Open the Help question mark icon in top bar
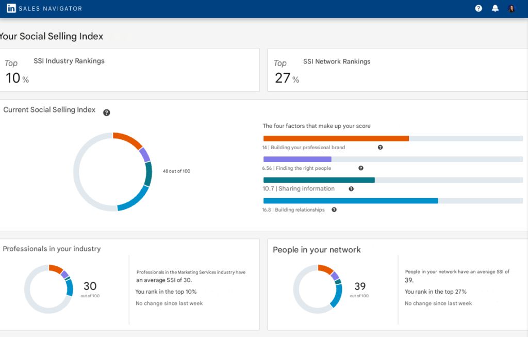528x337 pixels. click(478, 8)
